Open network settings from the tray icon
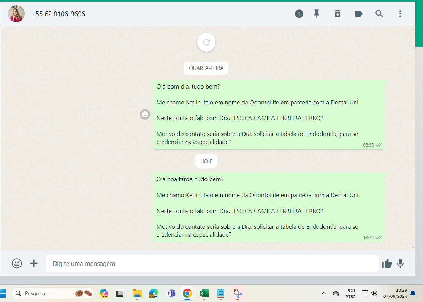 tap(365, 293)
